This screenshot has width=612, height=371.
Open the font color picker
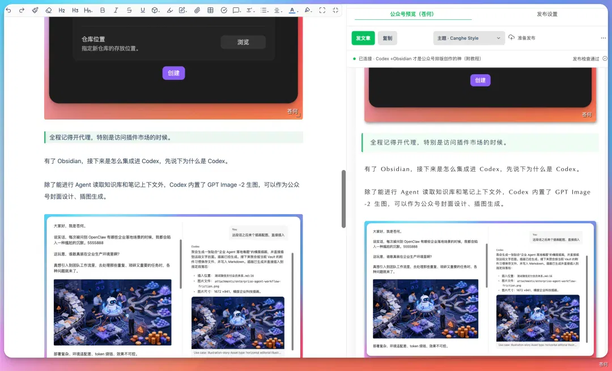293,10
